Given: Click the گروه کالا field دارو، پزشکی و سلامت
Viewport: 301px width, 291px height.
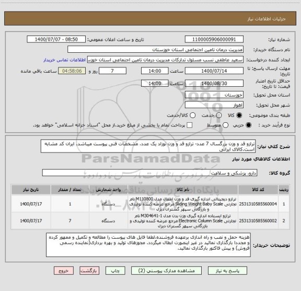Looking at the screenshot, I should (149, 173).
